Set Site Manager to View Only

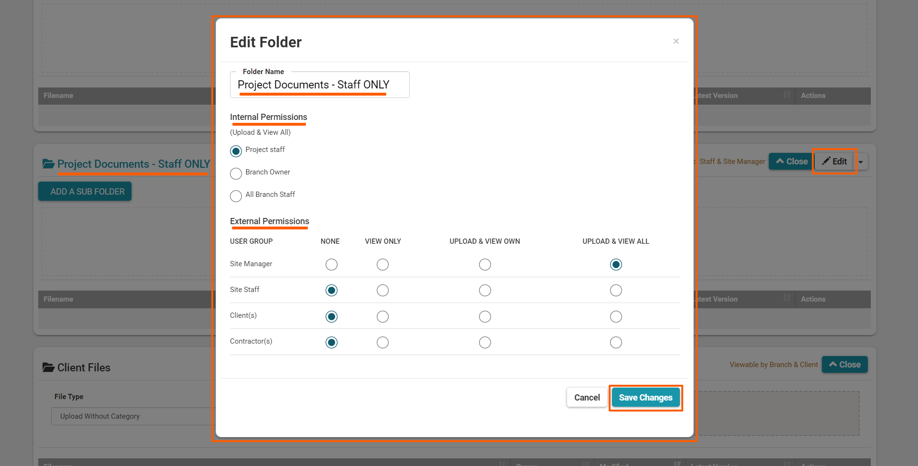pos(382,264)
